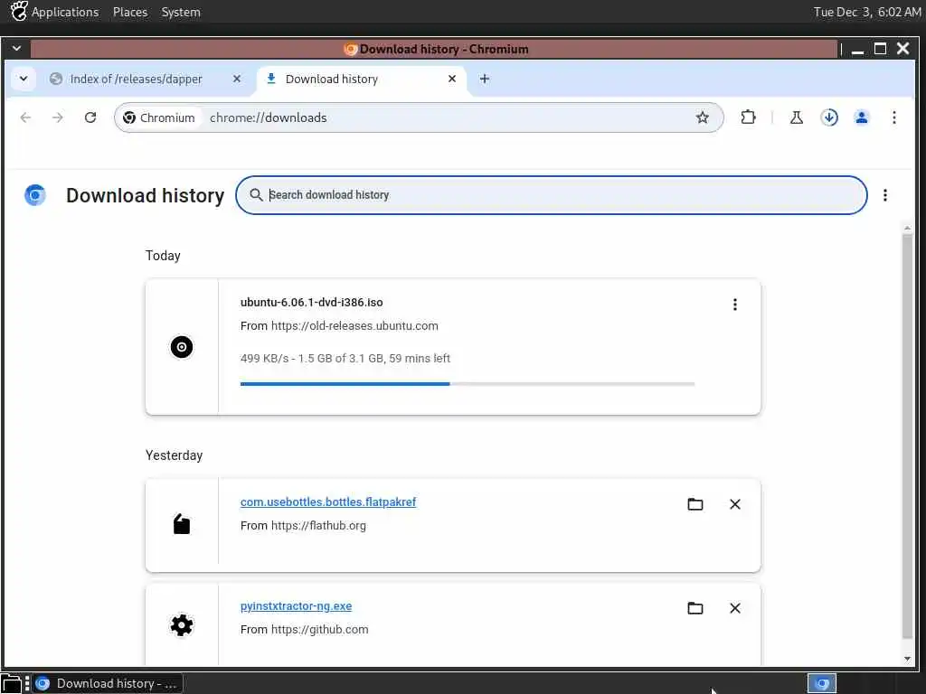Viewport: 926px width, 694px height.
Task: Open the System menu
Action: tap(181, 12)
